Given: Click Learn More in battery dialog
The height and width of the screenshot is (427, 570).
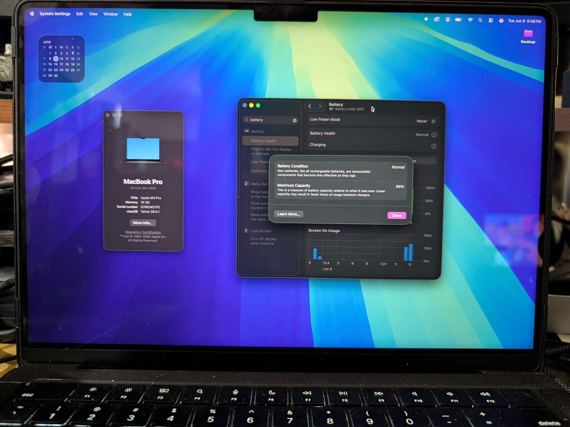Looking at the screenshot, I should [x=289, y=214].
